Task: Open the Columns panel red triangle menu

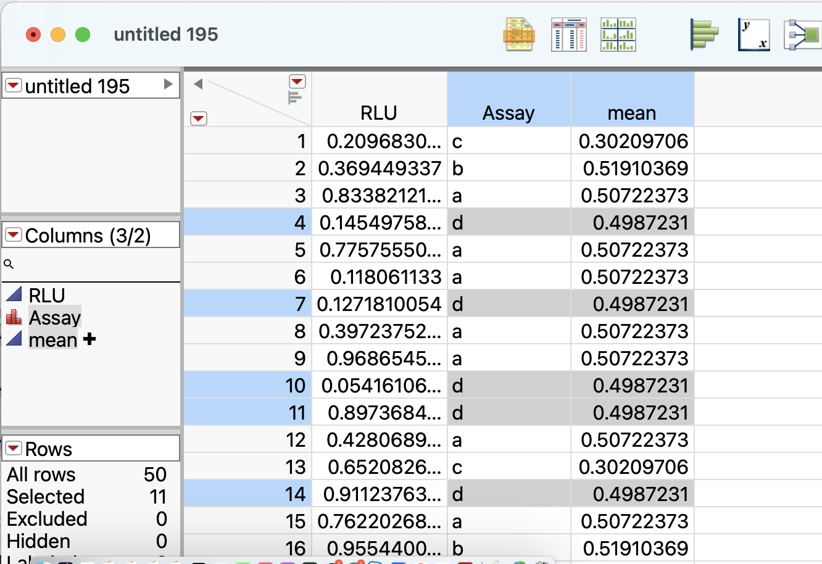Action: (x=12, y=235)
